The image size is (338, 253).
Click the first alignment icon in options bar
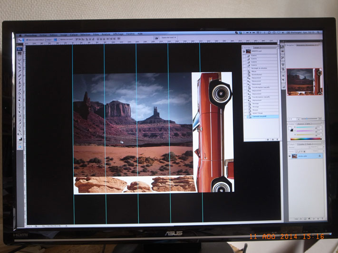pos(77,39)
